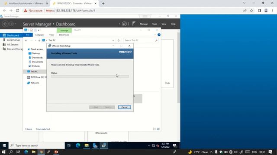Expand the Explorer address bar history dropdown
This screenshot has width=277, height=155.
[x=113, y=40]
